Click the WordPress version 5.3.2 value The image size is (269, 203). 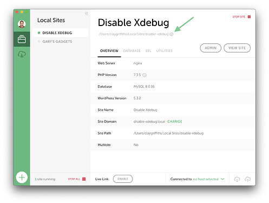[x=137, y=98]
